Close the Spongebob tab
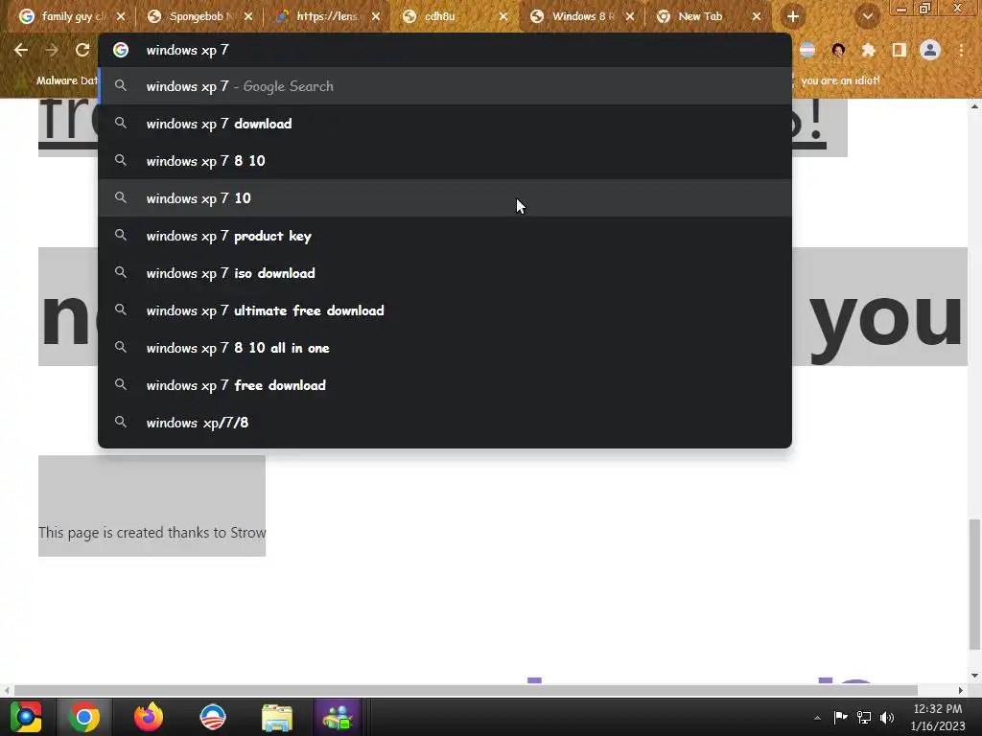982x736 pixels. click(x=248, y=17)
